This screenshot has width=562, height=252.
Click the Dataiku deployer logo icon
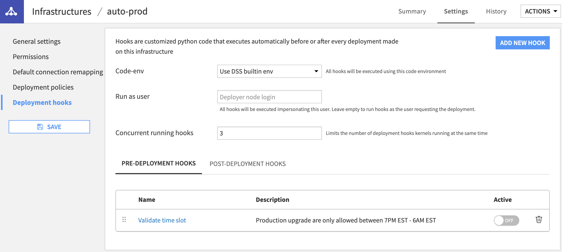(x=12, y=11)
